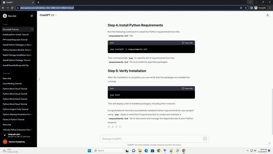Expand the ChatGPT 3.5 model dropdown
273x154 pixels.
pos(48,15)
